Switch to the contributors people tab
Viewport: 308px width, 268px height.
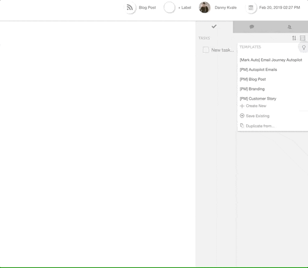pos(289,27)
